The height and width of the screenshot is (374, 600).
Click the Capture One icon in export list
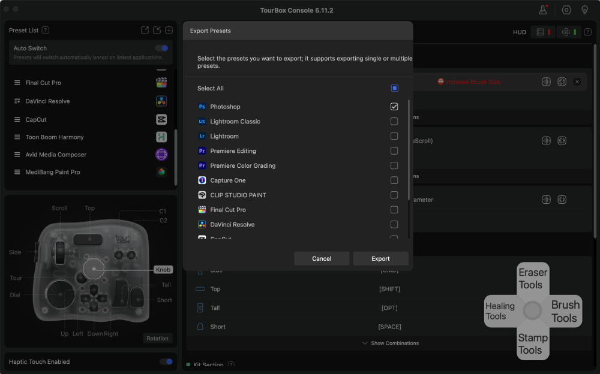pos(202,180)
